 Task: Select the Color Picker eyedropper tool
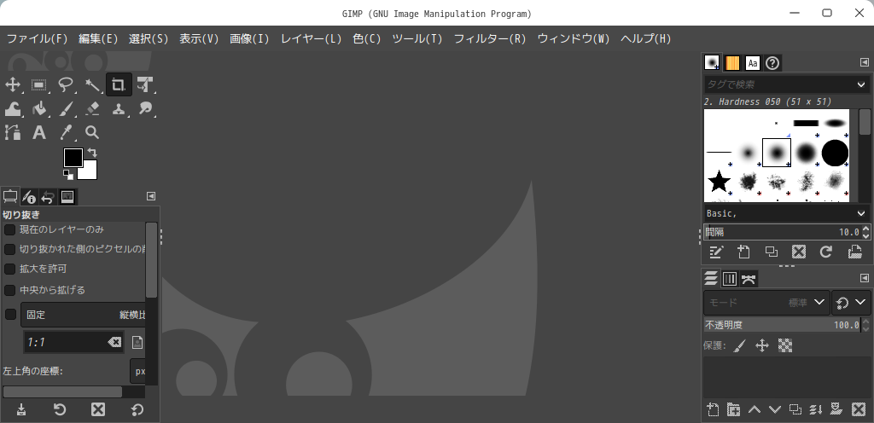(66, 132)
